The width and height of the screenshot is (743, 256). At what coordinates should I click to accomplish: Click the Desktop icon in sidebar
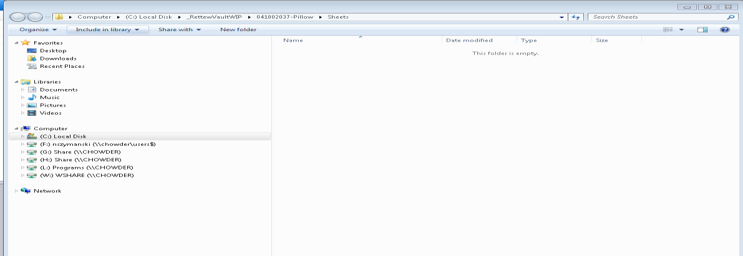coord(32,50)
